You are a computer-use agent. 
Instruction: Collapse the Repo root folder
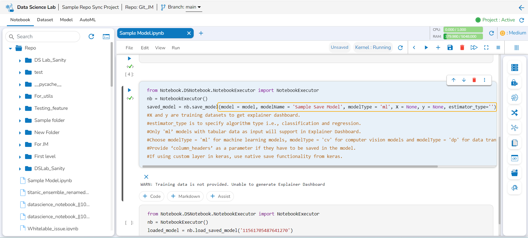tap(10, 48)
